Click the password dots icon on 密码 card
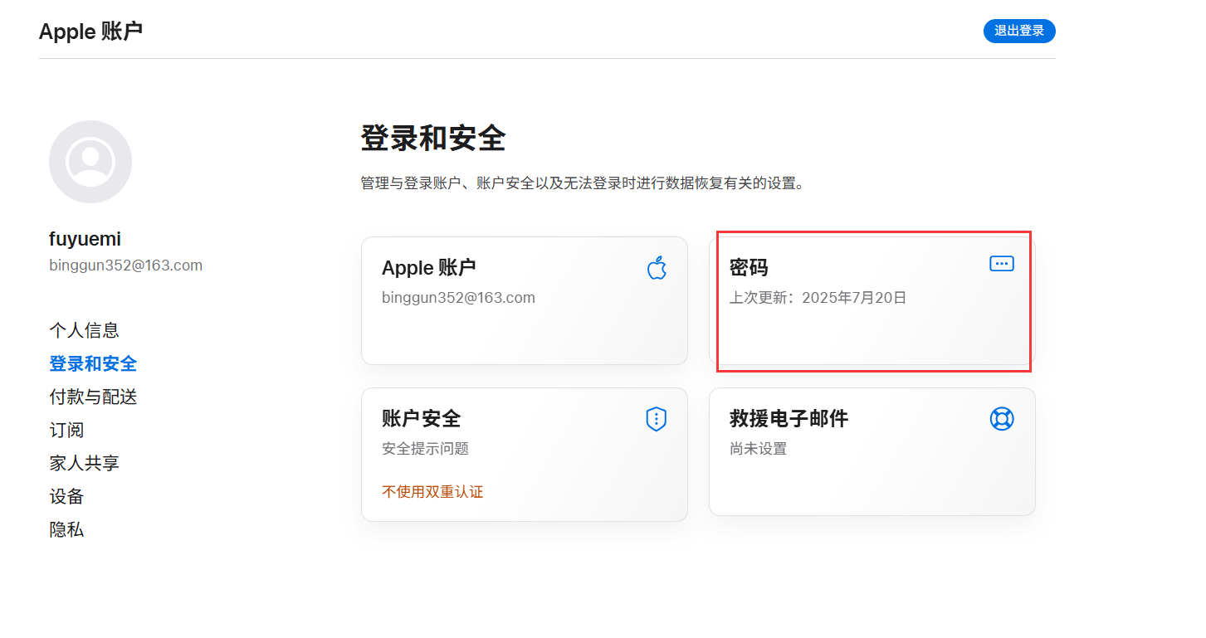Screen dimensions: 1206x638 tap(1002, 264)
